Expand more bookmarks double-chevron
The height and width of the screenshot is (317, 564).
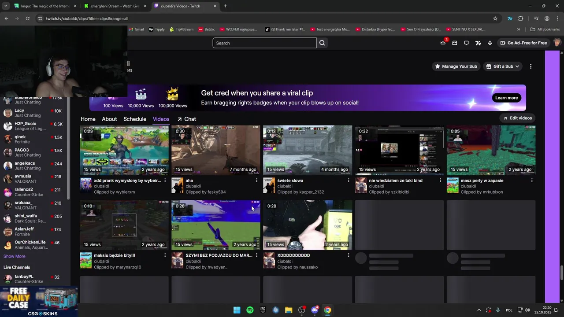tap(519, 29)
